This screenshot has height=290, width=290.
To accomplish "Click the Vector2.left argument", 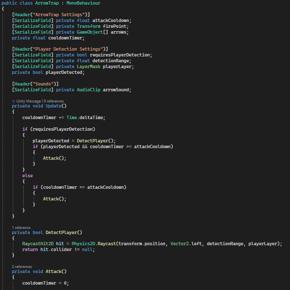I will coord(186,244).
